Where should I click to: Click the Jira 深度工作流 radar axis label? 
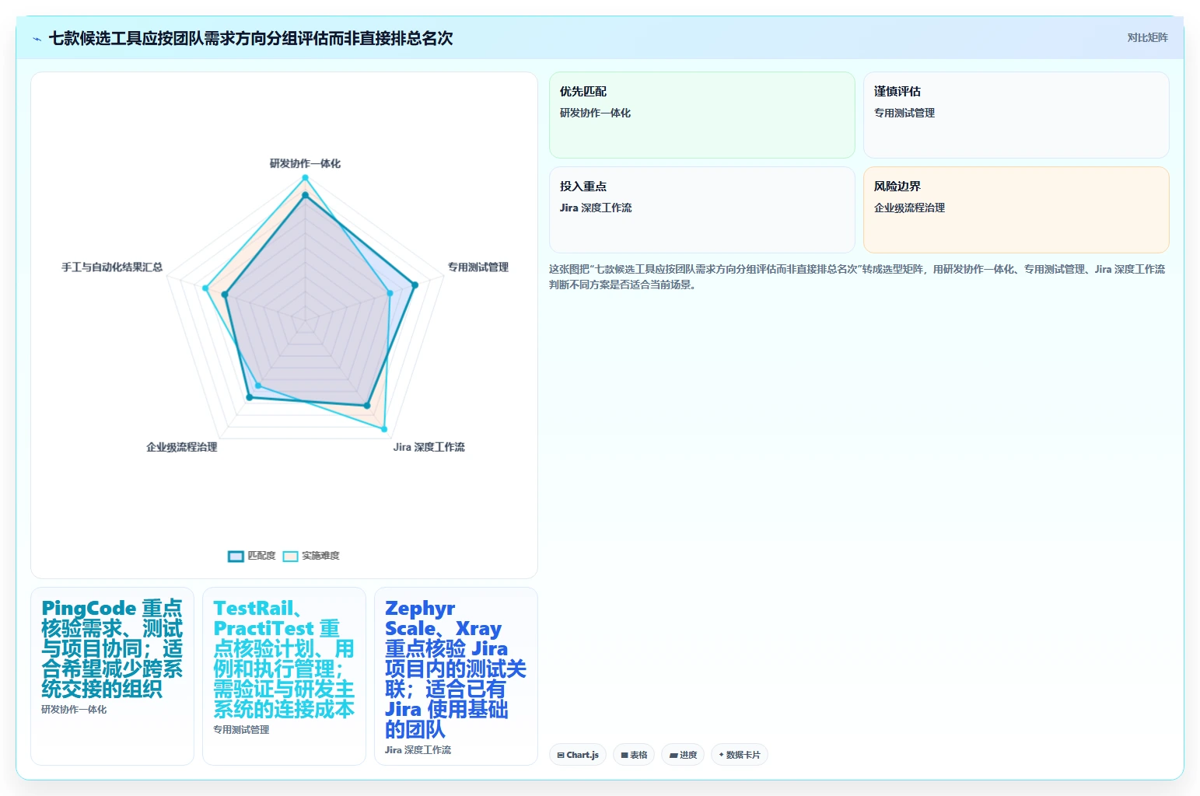click(x=429, y=447)
